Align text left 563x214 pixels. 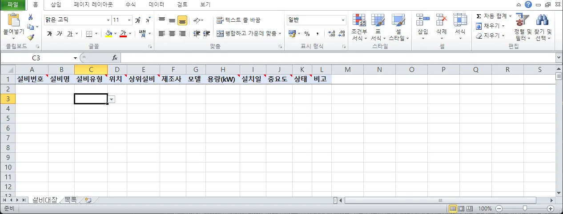click(162, 34)
